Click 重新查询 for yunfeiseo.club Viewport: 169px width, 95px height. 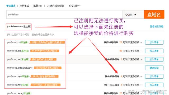point(154,68)
